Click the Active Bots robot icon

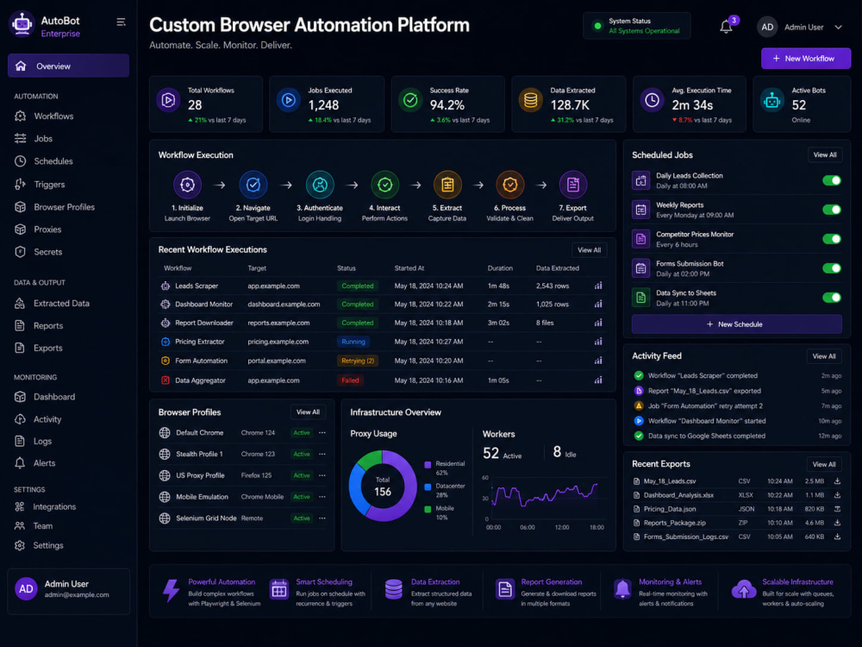point(771,100)
